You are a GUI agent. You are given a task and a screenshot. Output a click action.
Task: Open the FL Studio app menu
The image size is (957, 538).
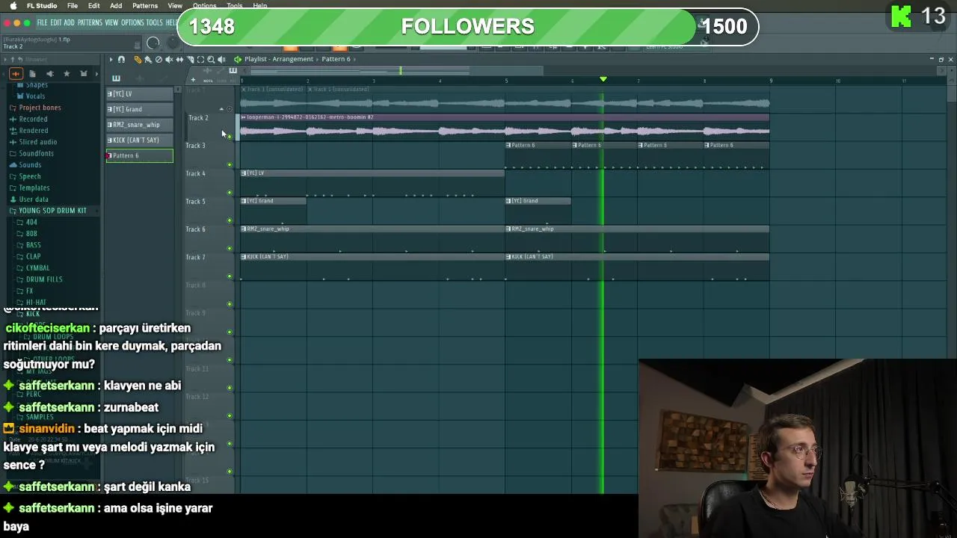pyautogui.click(x=42, y=5)
